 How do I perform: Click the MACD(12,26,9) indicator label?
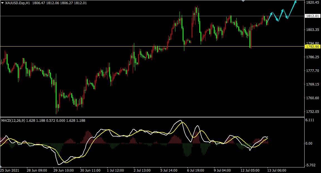13,121
